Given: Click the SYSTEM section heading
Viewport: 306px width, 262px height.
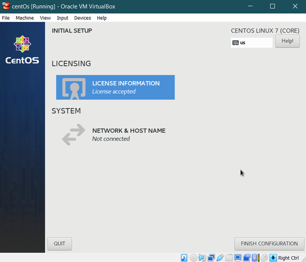Looking at the screenshot, I should (66, 111).
